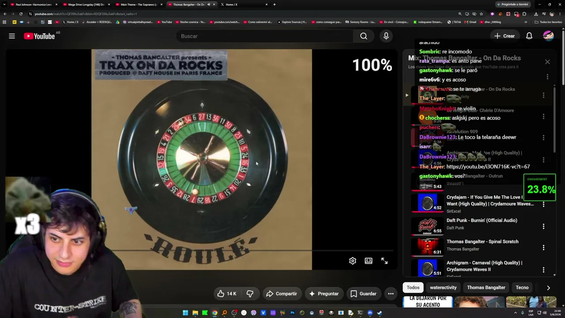The height and width of the screenshot is (318, 565).
Task: Open the notifications bell
Action: point(529,36)
